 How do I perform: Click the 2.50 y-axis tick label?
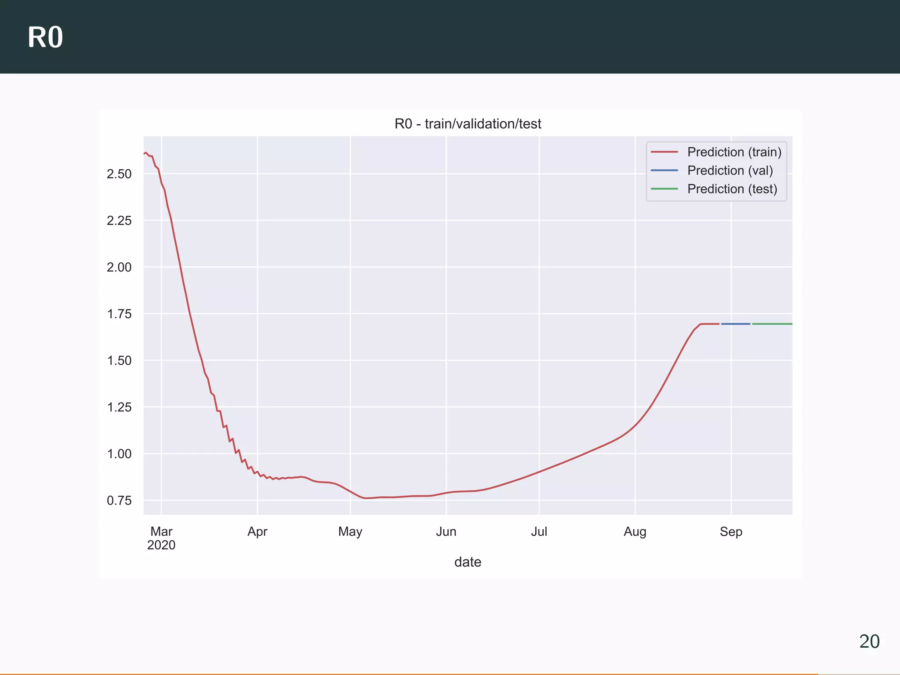click(x=119, y=174)
